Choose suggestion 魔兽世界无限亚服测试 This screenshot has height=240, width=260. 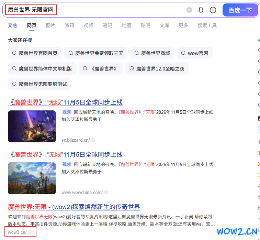(x=39, y=84)
